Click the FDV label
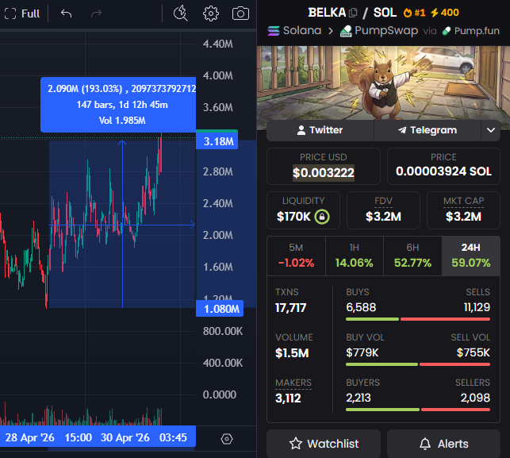The width and height of the screenshot is (510, 458). point(383,201)
